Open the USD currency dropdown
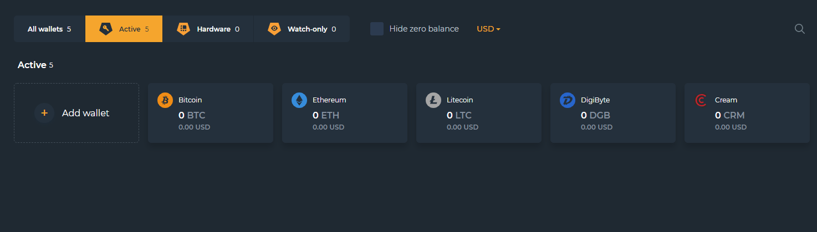This screenshot has width=817, height=232. pyautogui.click(x=488, y=29)
